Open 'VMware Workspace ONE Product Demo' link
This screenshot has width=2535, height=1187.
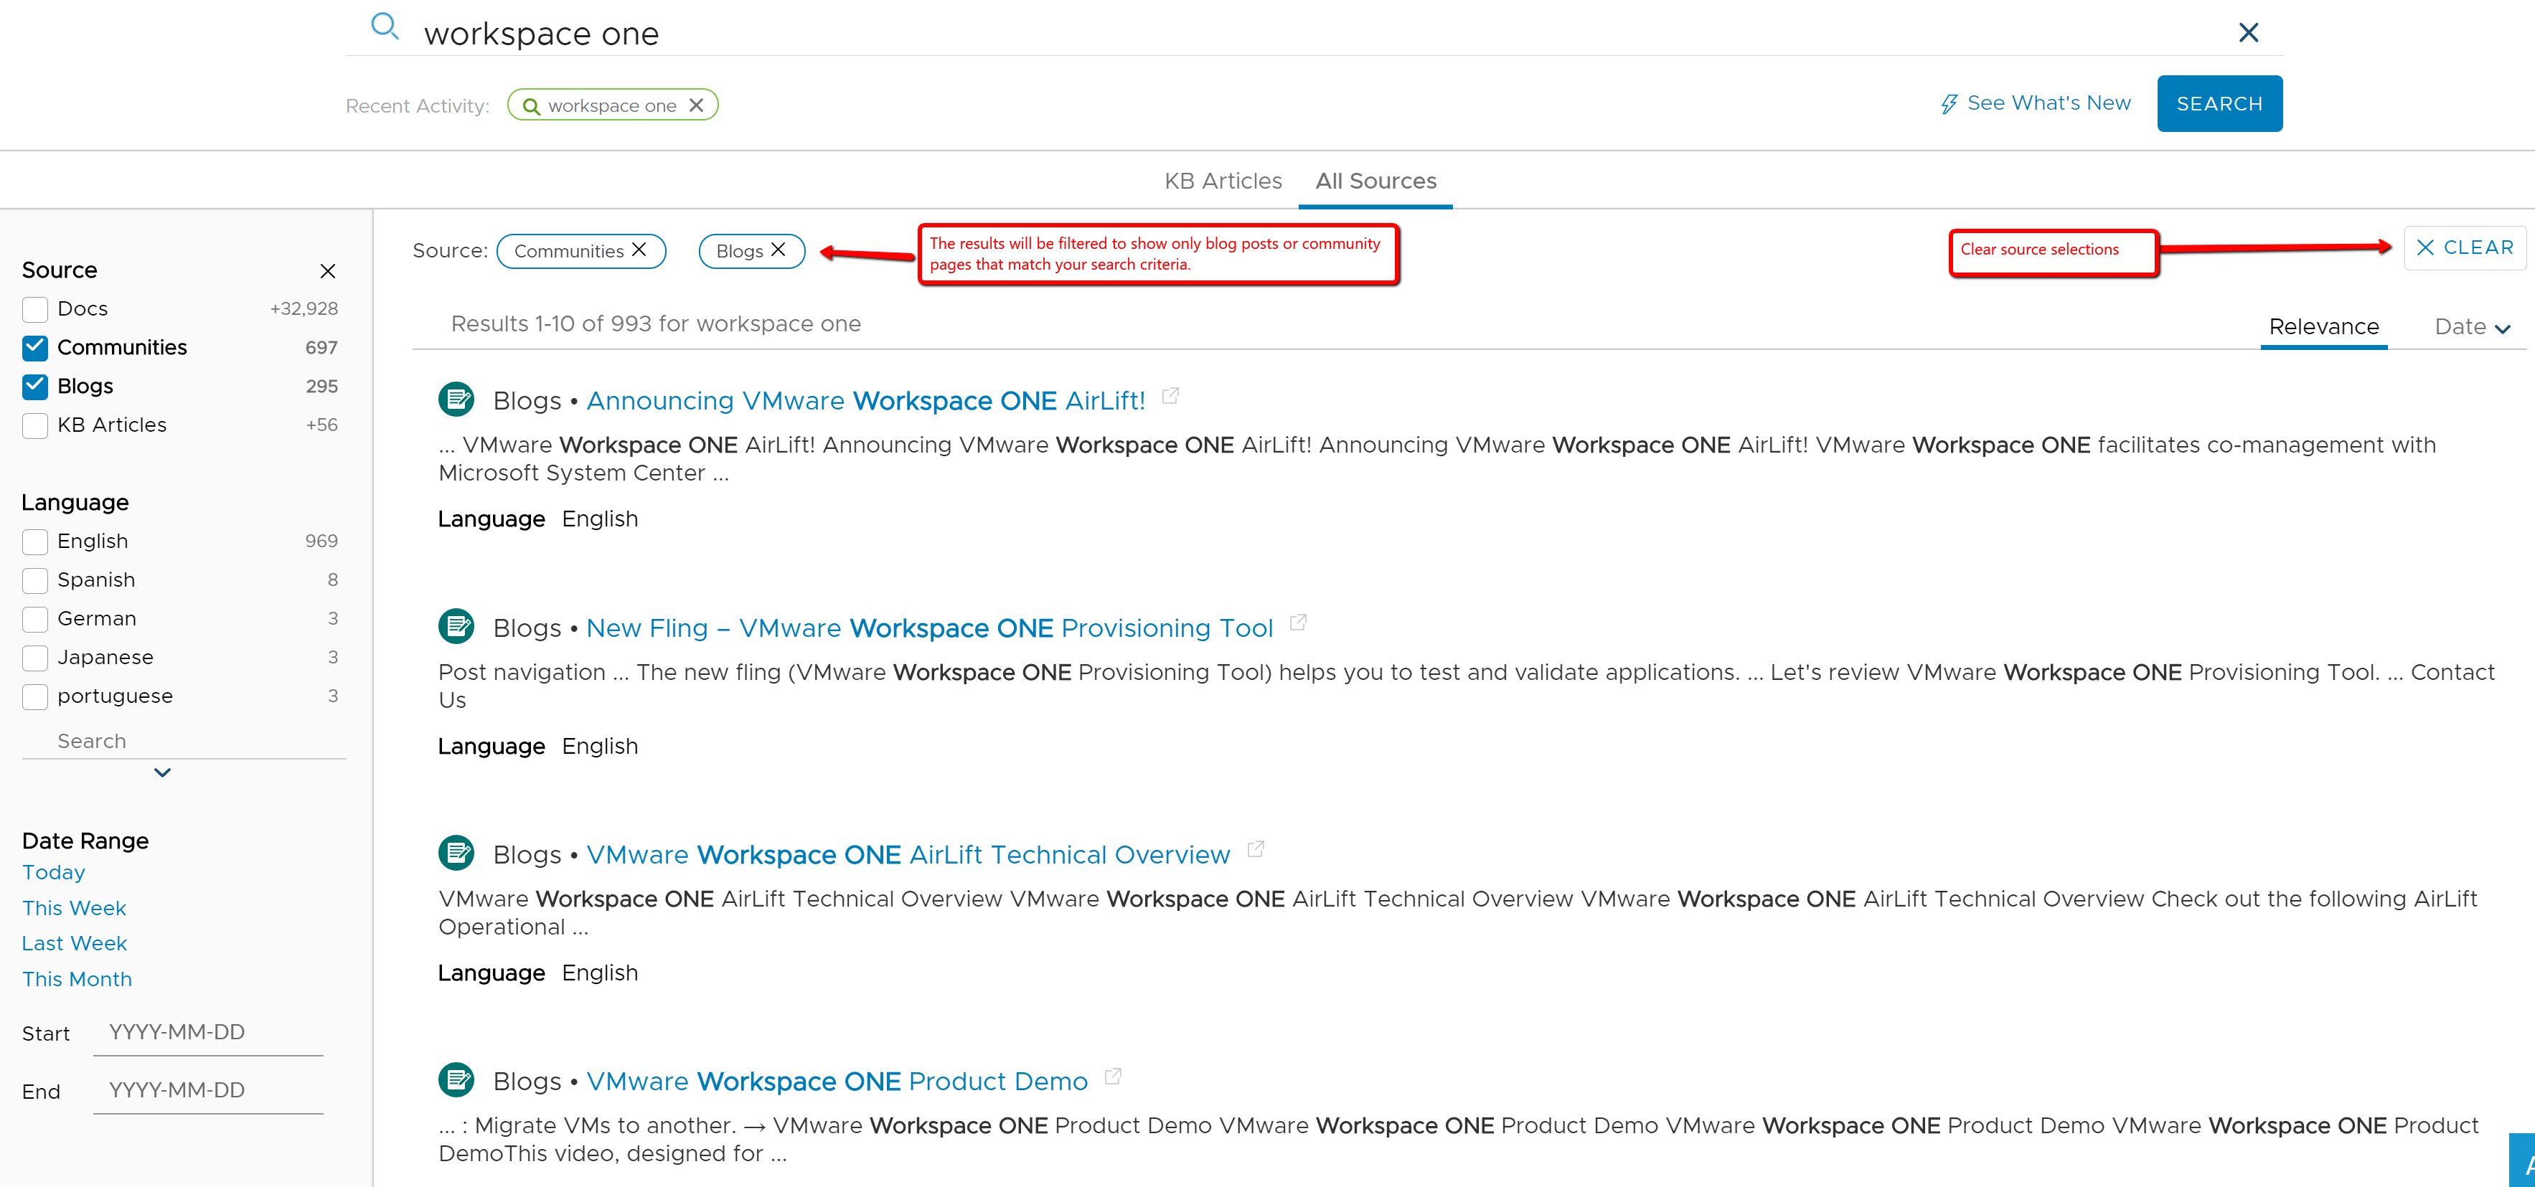pyautogui.click(x=837, y=1081)
